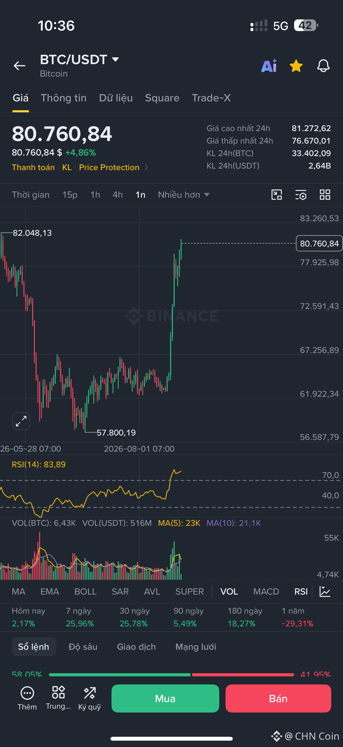Expand tags with the chevron arrow

146,167
